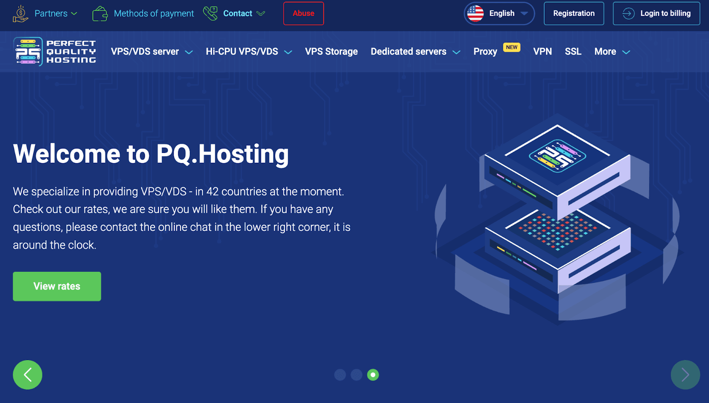Image resolution: width=709 pixels, height=403 pixels.
Task: Click the wallet icon for payment methods
Action: 100,14
